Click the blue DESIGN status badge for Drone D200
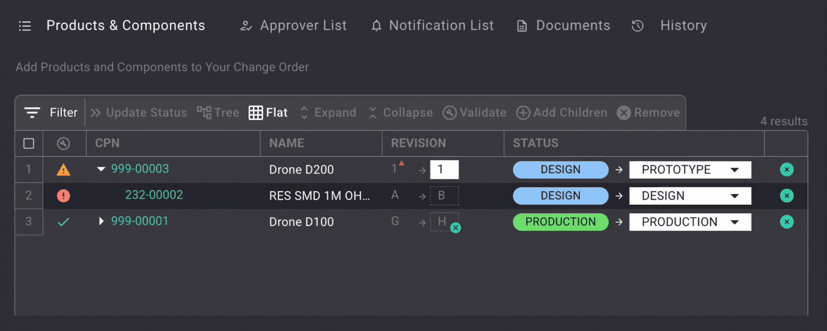 pos(561,170)
